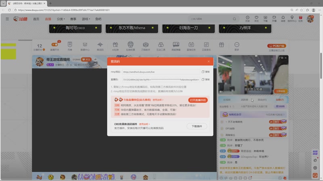Open 数据中心 toolbar icon
Viewport: 323px width, 181px height.
[85, 46]
